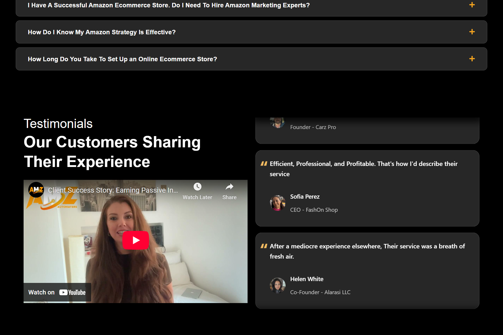Viewport: 503px width, 335px height.
Task: Click the Sofia Perez name text
Action: click(x=305, y=197)
